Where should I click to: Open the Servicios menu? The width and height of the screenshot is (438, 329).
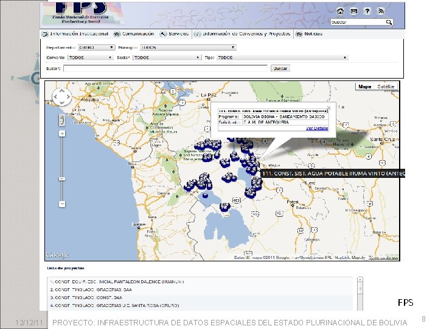(x=175, y=34)
